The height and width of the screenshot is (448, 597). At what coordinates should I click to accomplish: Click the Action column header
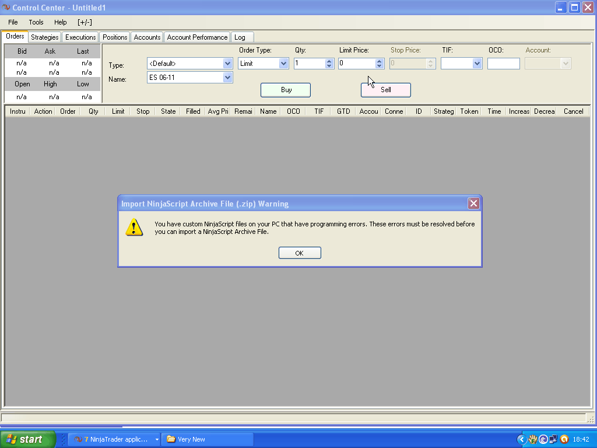(43, 111)
